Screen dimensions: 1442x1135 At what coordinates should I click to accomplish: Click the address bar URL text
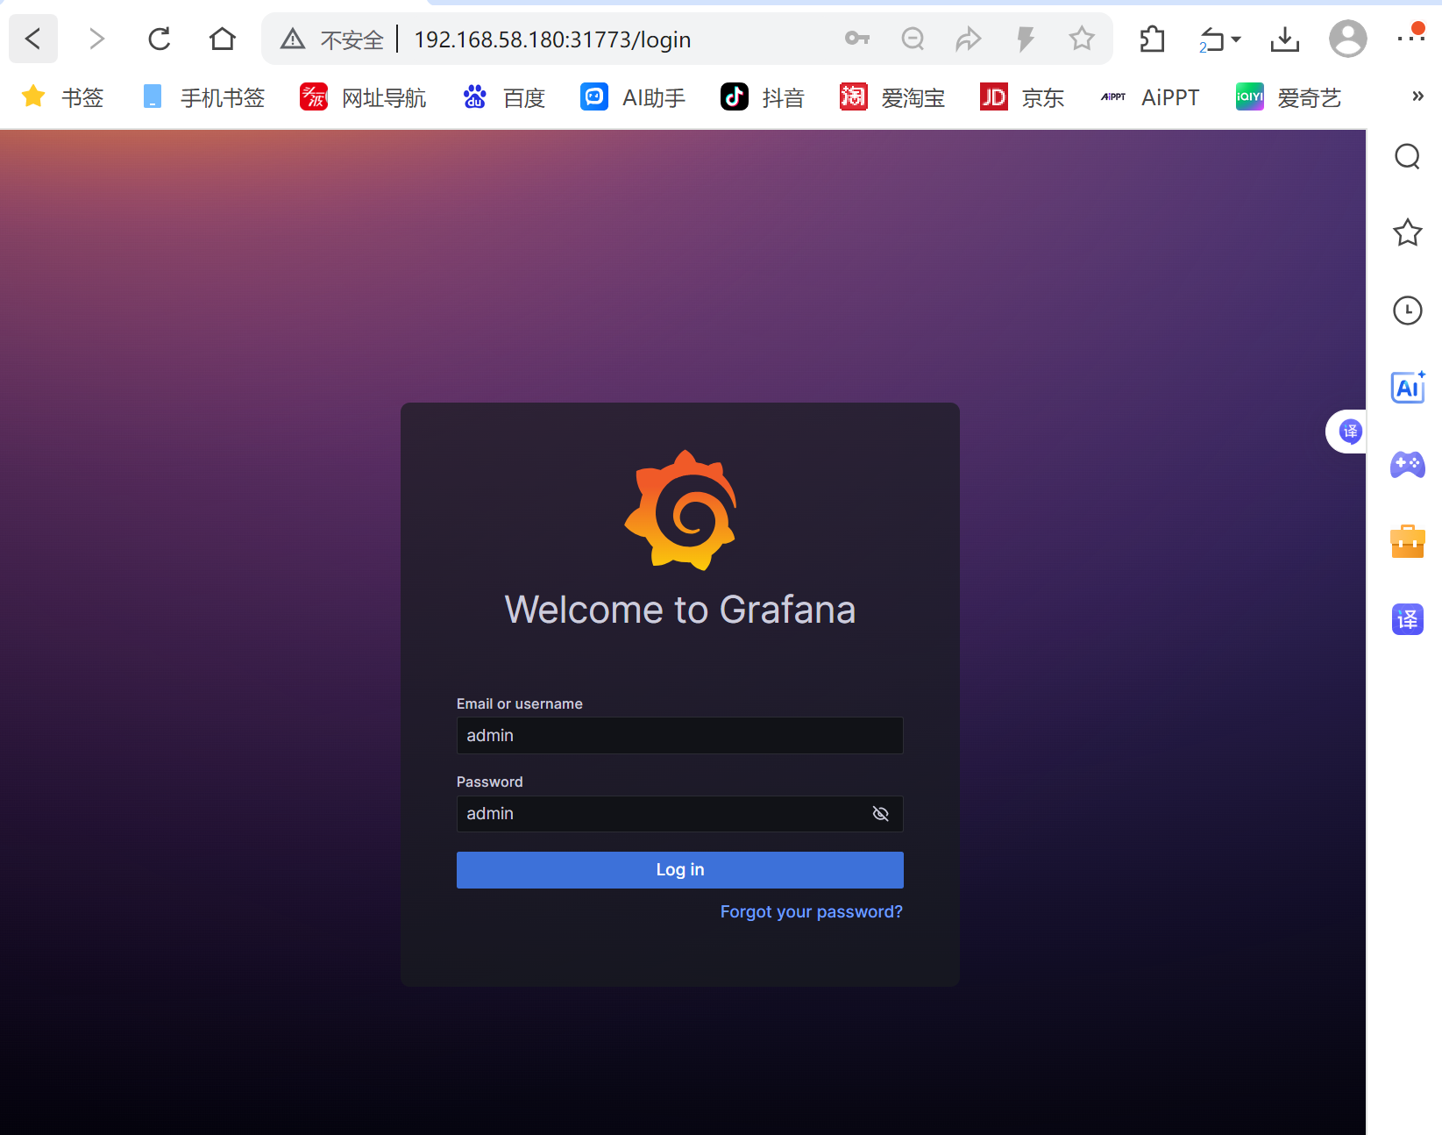(x=552, y=39)
